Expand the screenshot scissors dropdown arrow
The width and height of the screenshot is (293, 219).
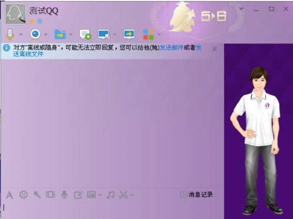point(132,195)
